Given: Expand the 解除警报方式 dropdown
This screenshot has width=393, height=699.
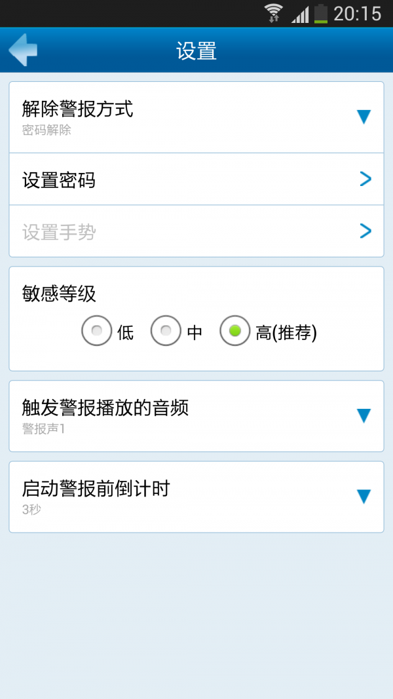Looking at the screenshot, I should coord(364,117).
